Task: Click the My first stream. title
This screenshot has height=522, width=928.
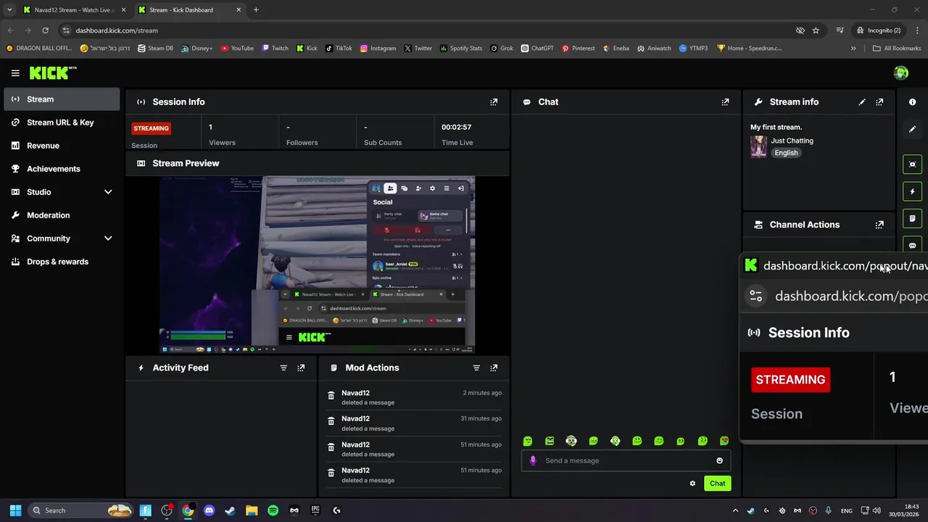Action: tap(776, 127)
